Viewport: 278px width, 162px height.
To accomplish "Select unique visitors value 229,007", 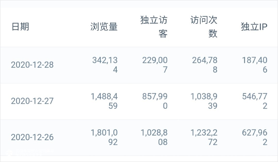I will 155,65.
